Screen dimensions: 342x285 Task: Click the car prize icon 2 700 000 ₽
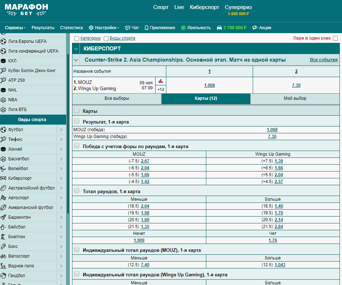pyautogui.click(x=219, y=28)
